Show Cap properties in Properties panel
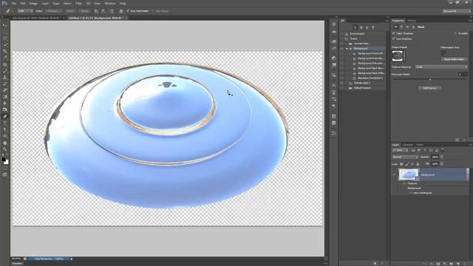This screenshot has height=266, width=473. coord(407,27)
